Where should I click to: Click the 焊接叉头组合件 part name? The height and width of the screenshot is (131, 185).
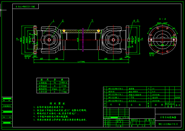[x=135, y=95]
